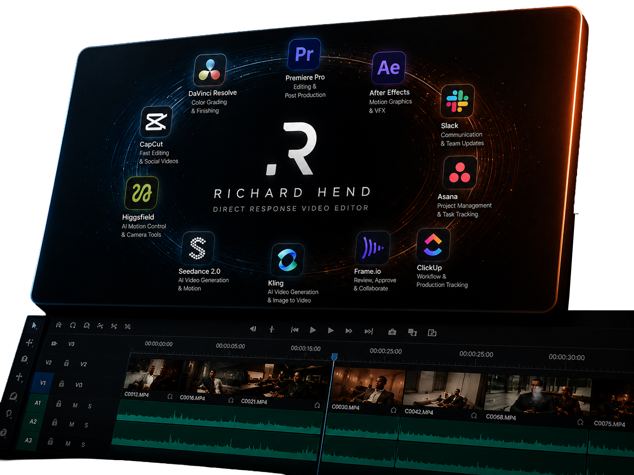The image size is (634, 475).
Task: Click the 00:00:05:00 timecode text
Action: (x=230, y=346)
